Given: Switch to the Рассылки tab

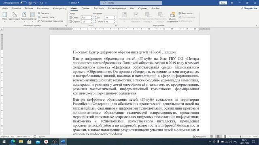Looking at the screenshot, I should 99,8.
